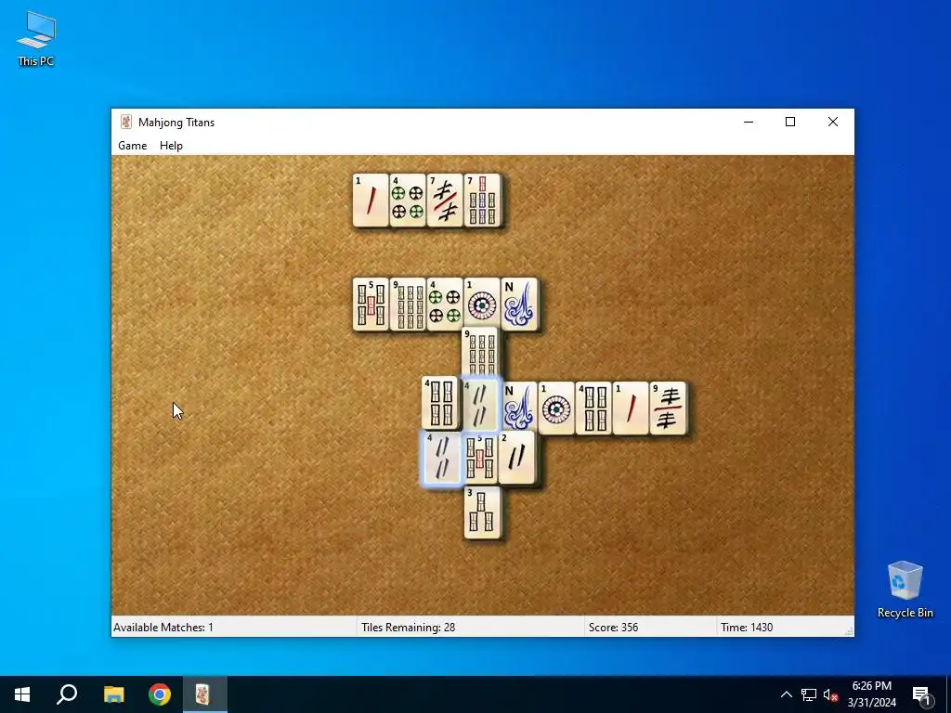951x713 pixels.
Task: Open the clock showing 6:26 PM
Action: coord(871,694)
